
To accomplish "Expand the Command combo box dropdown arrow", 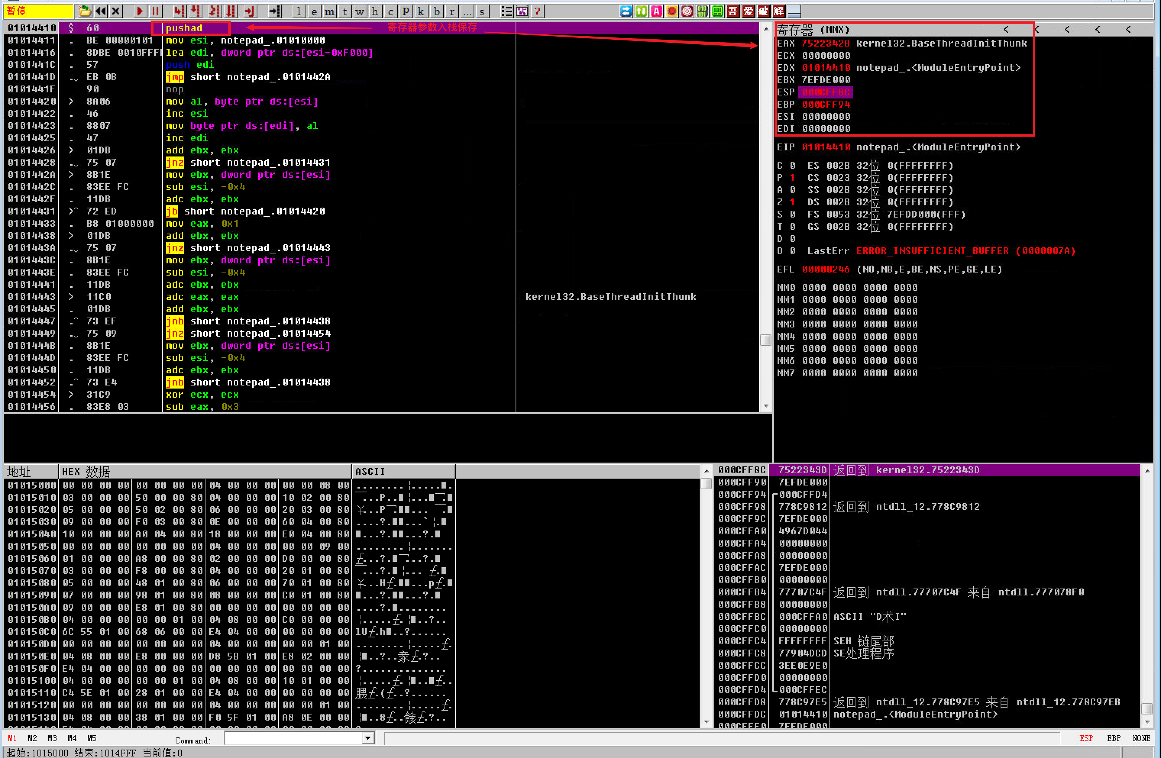I will pos(369,739).
